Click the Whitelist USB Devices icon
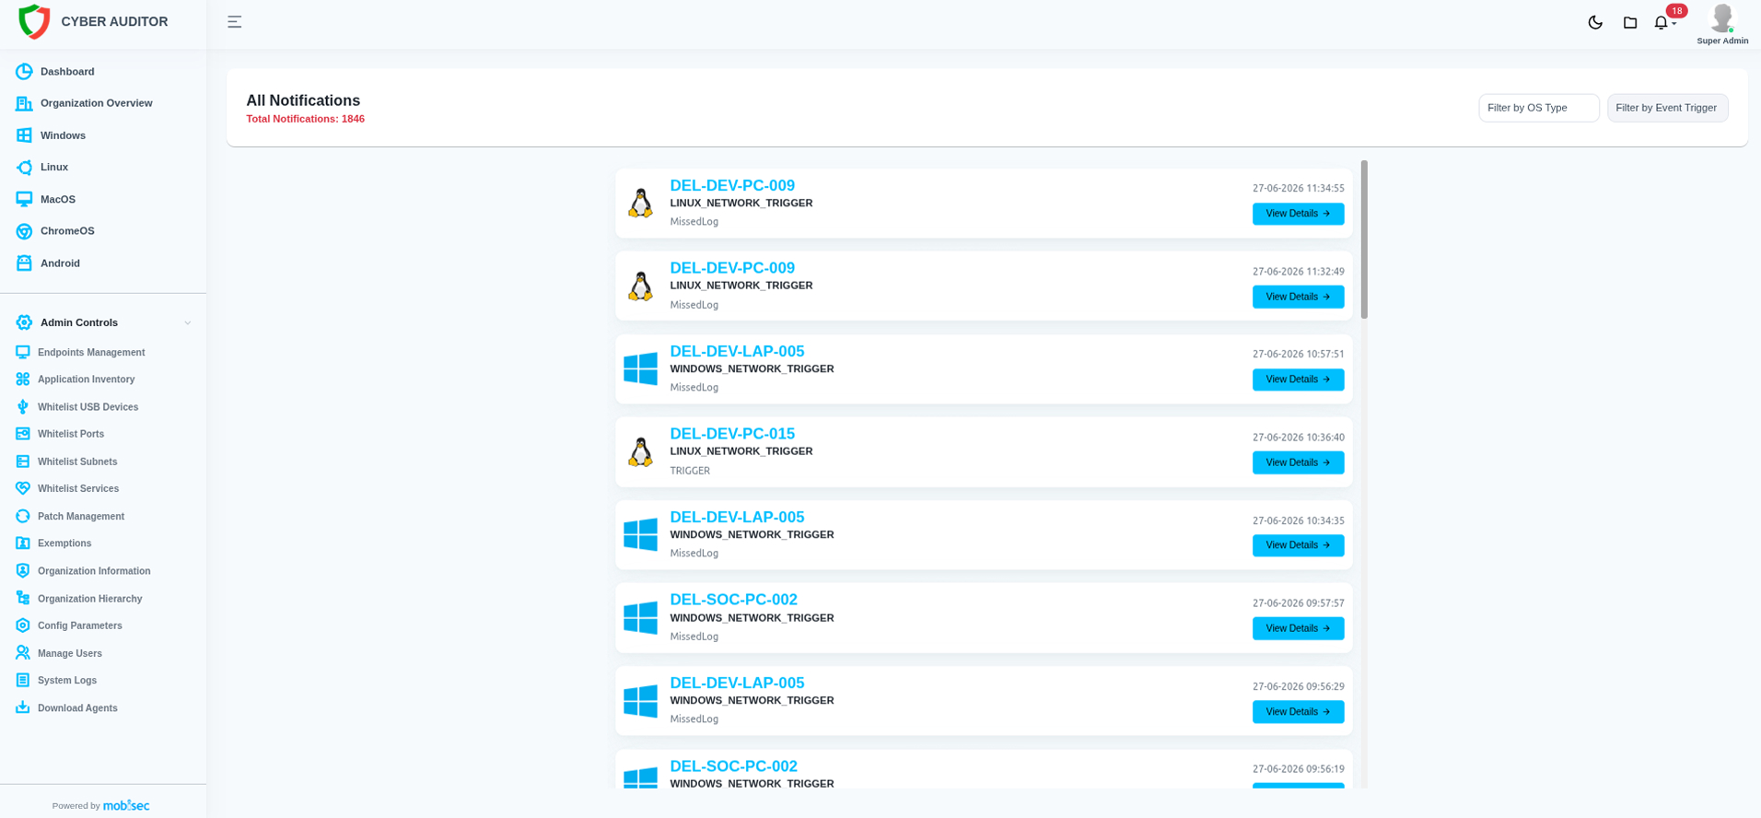This screenshot has height=818, width=1761. point(23,407)
